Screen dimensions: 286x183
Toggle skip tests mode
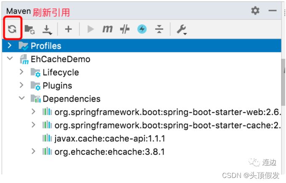[125, 29]
